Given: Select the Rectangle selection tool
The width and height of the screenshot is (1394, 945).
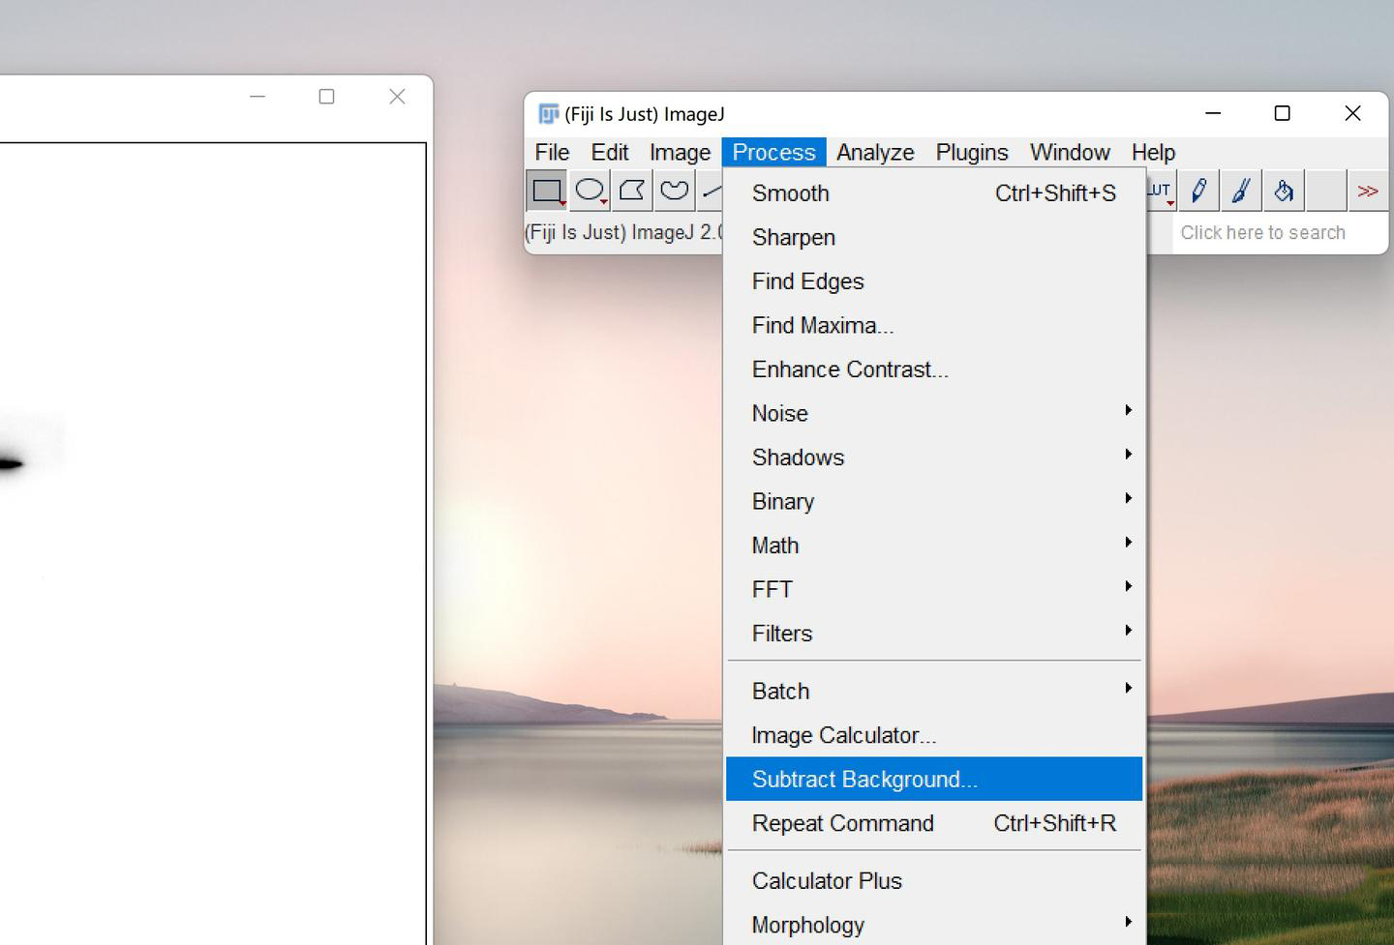Looking at the screenshot, I should click(x=547, y=191).
